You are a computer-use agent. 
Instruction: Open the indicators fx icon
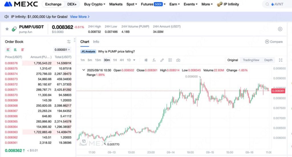(154, 60)
